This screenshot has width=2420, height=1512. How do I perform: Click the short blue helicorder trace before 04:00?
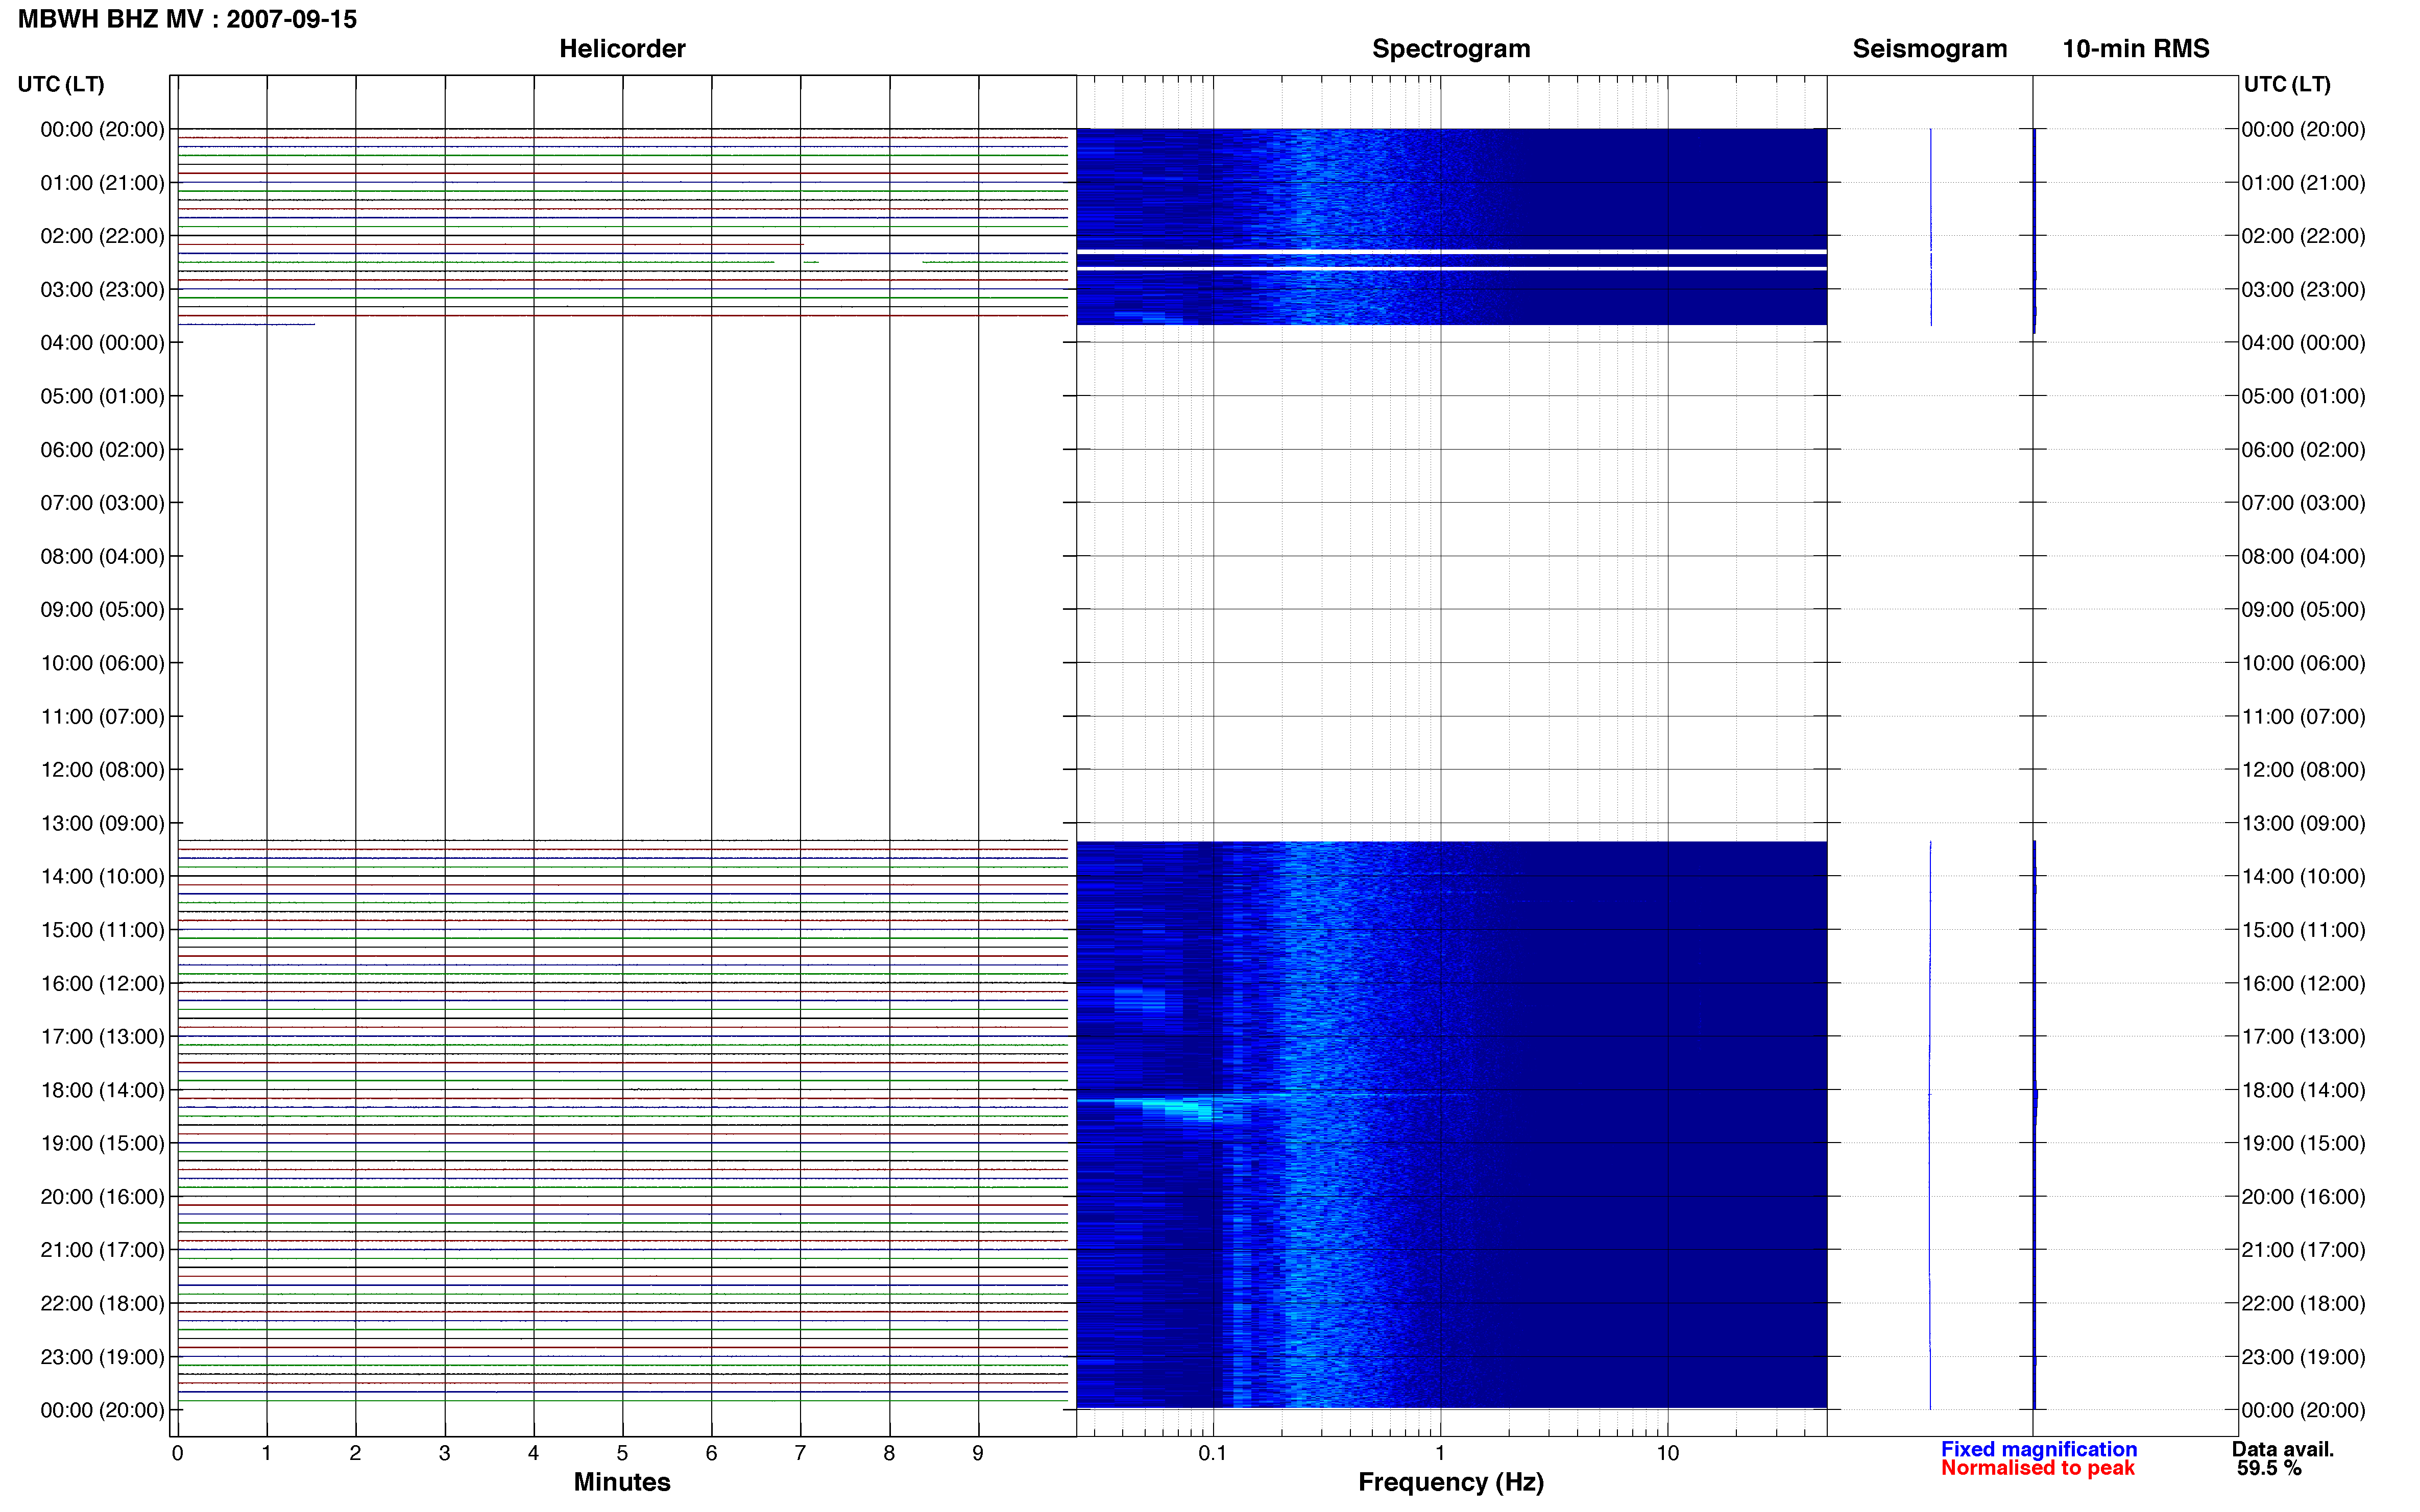pos(246,324)
